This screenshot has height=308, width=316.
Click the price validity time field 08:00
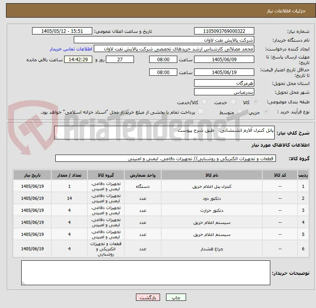163,72
